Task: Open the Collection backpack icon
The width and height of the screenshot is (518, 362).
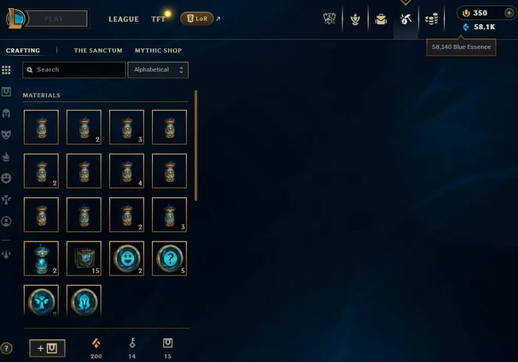Action: [x=381, y=19]
